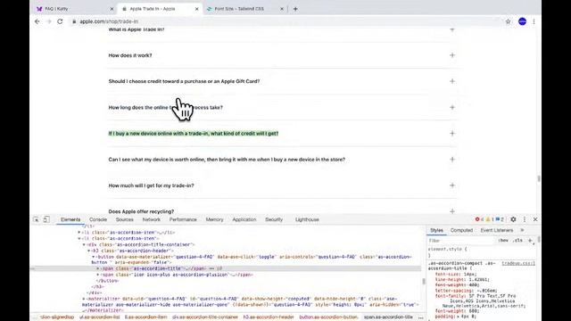The width and height of the screenshot is (571, 321).
Task: Select the DevTools Security tab
Action: [x=274, y=219]
